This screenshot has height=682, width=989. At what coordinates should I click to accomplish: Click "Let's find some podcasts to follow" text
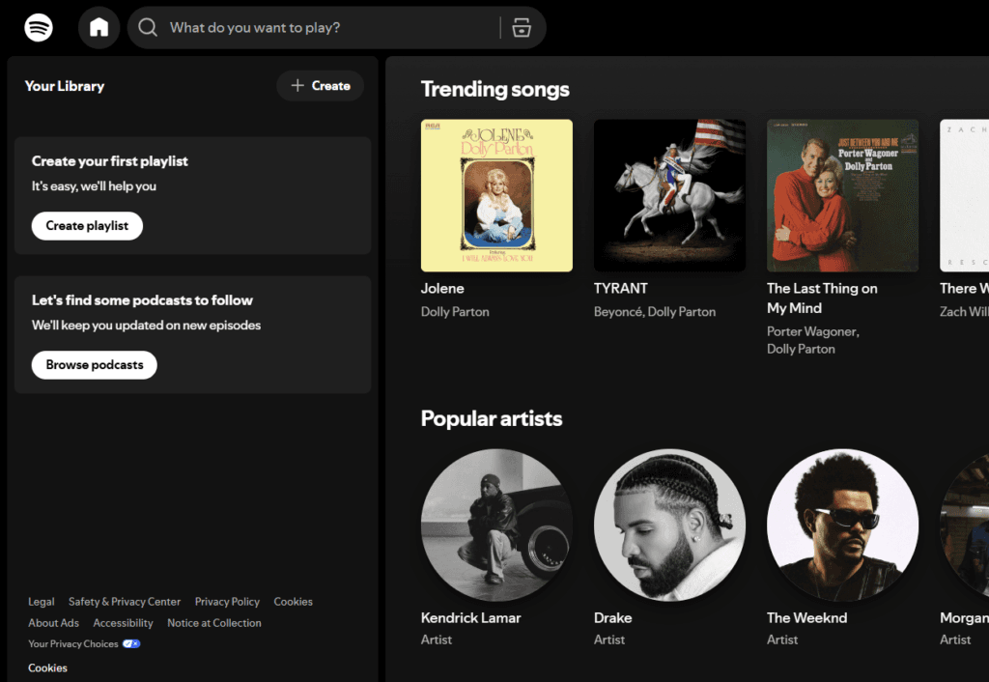coord(142,300)
